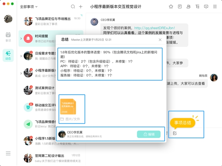This screenshot has height=166, width=222.
Task: Open 飞项品牌定位与市场推出 conversation
Action: (51, 21)
